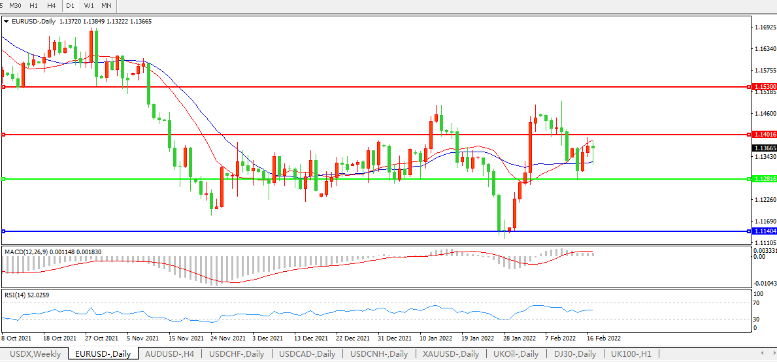The width and height of the screenshot is (777, 362).
Task: Click the RSI(14) indicator label
Action: click(x=14, y=295)
